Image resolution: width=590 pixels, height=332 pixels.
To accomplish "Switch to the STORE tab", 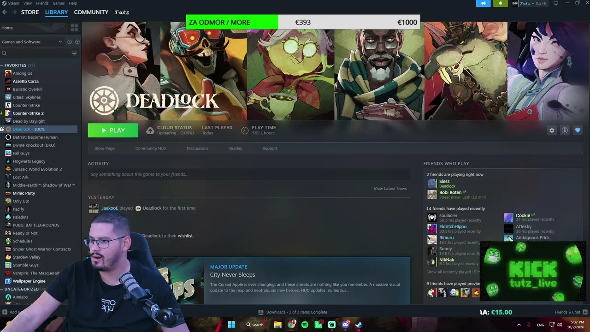I will (x=30, y=12).
